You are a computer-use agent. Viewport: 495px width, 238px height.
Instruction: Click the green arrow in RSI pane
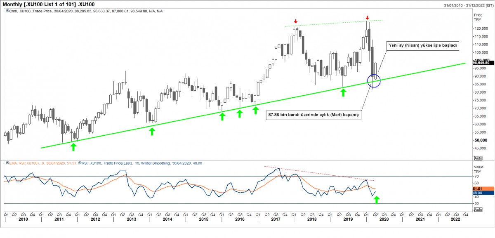click(x=376, y=200)
